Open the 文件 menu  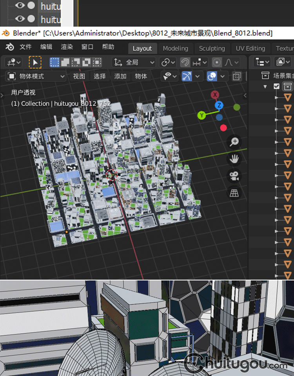coord(25,47)
